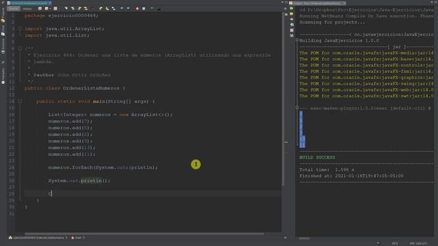Toggle Highlight Search in editor toolbar
The width and height of the screenshot is (438, 246).
[x=86, y=9]
